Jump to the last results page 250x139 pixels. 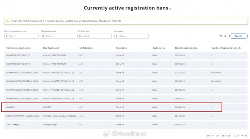[246, 135]
